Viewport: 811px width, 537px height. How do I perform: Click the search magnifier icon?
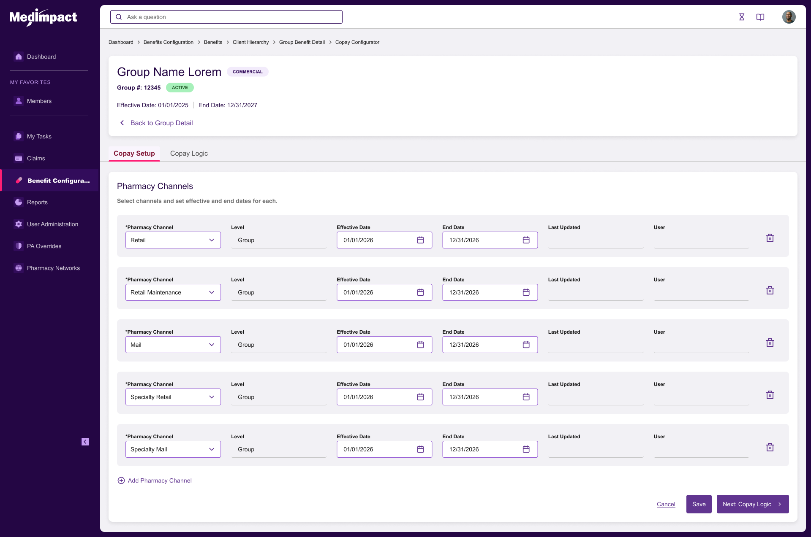tap(119, 17)
